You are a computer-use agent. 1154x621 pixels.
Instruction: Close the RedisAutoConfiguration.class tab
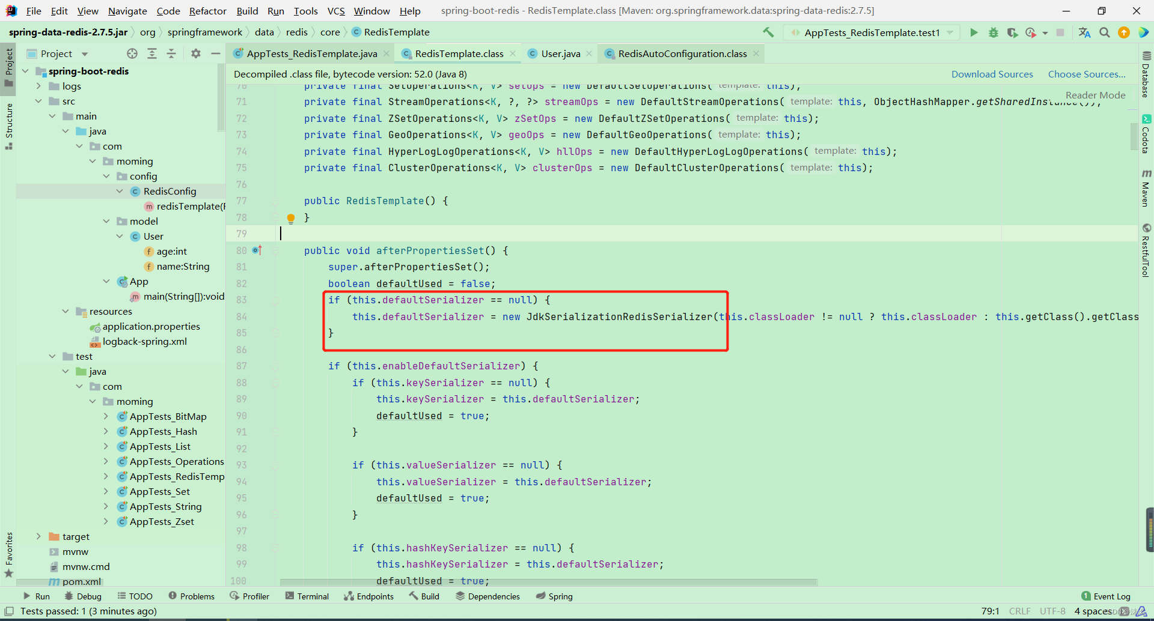point(756,53)
